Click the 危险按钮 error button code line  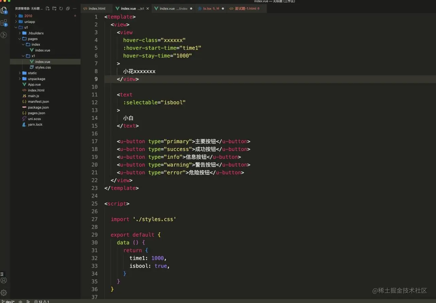pos(181,173)
